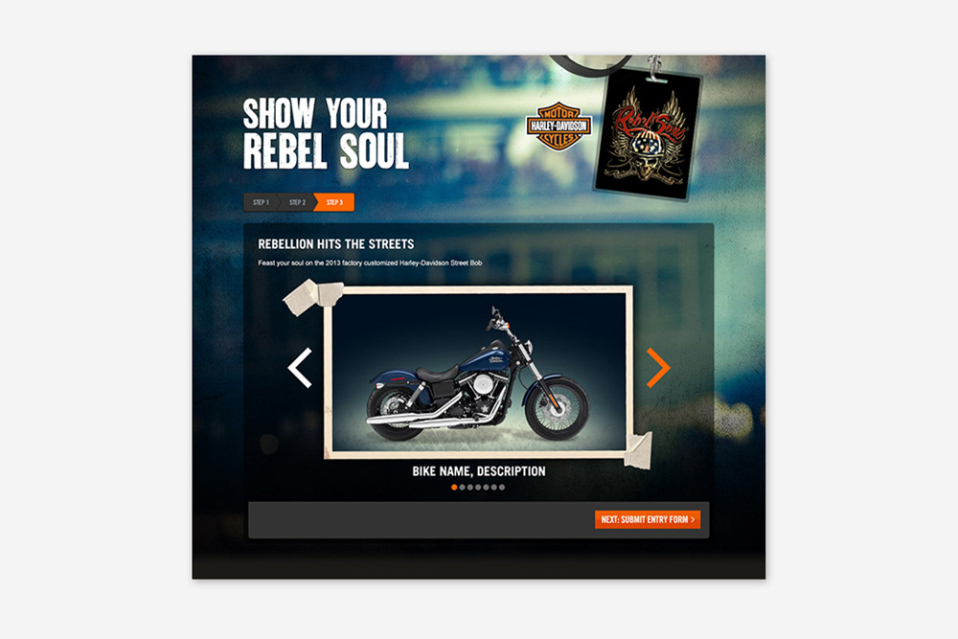This screenshot has width=958, height=639.
Task: Go back to Step 1 tab
Action: (261, 202)
